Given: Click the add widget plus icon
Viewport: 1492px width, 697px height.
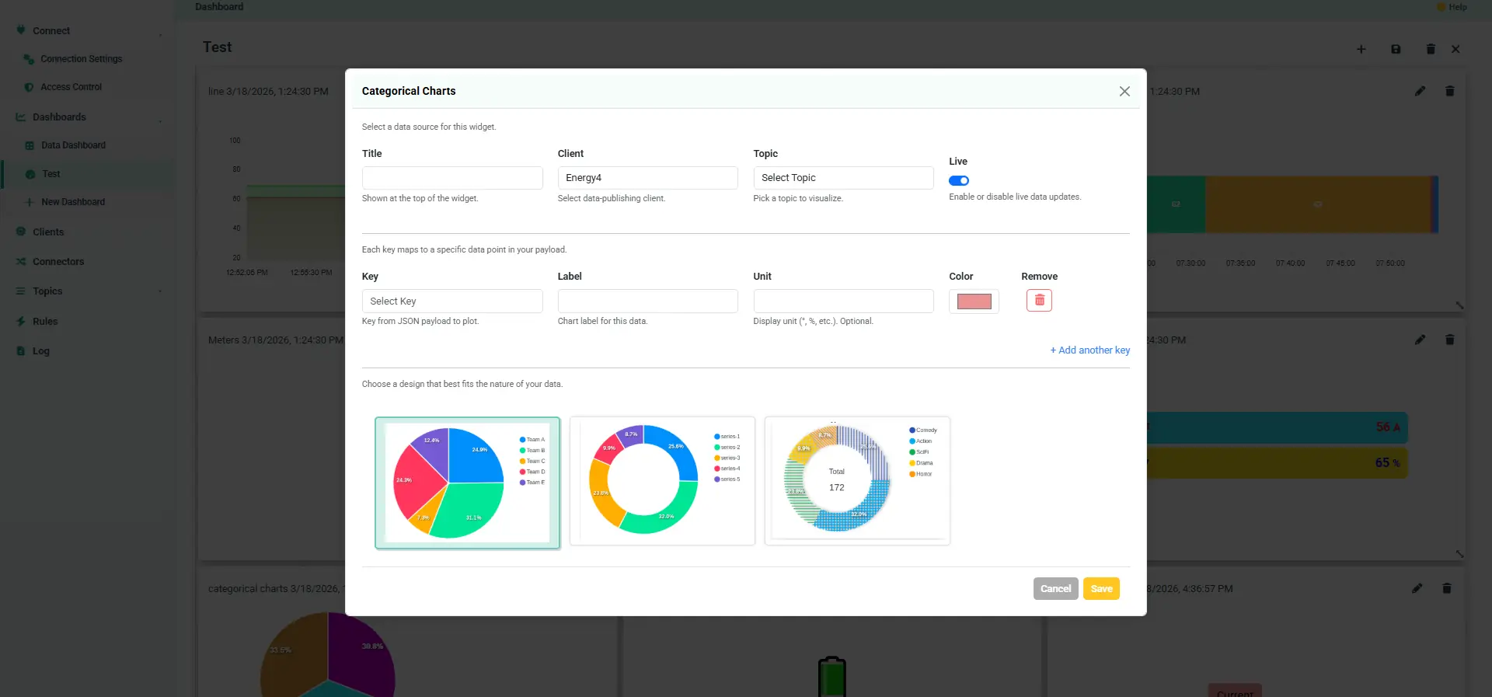Looking at the screenshot, I should coord(1361,49).
